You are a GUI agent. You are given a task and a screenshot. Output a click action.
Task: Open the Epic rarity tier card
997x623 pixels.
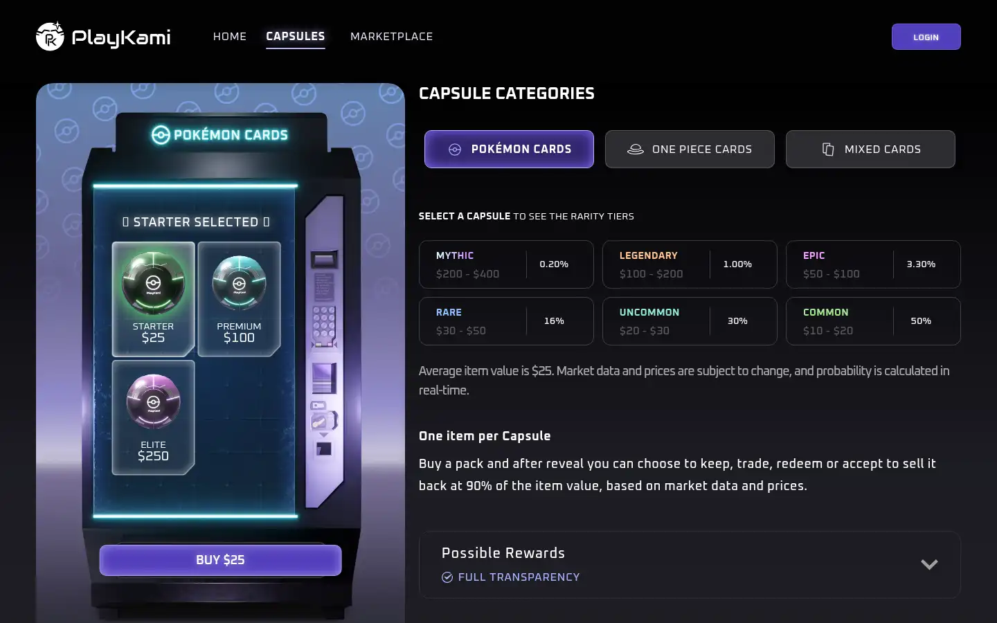click(873, 264)
